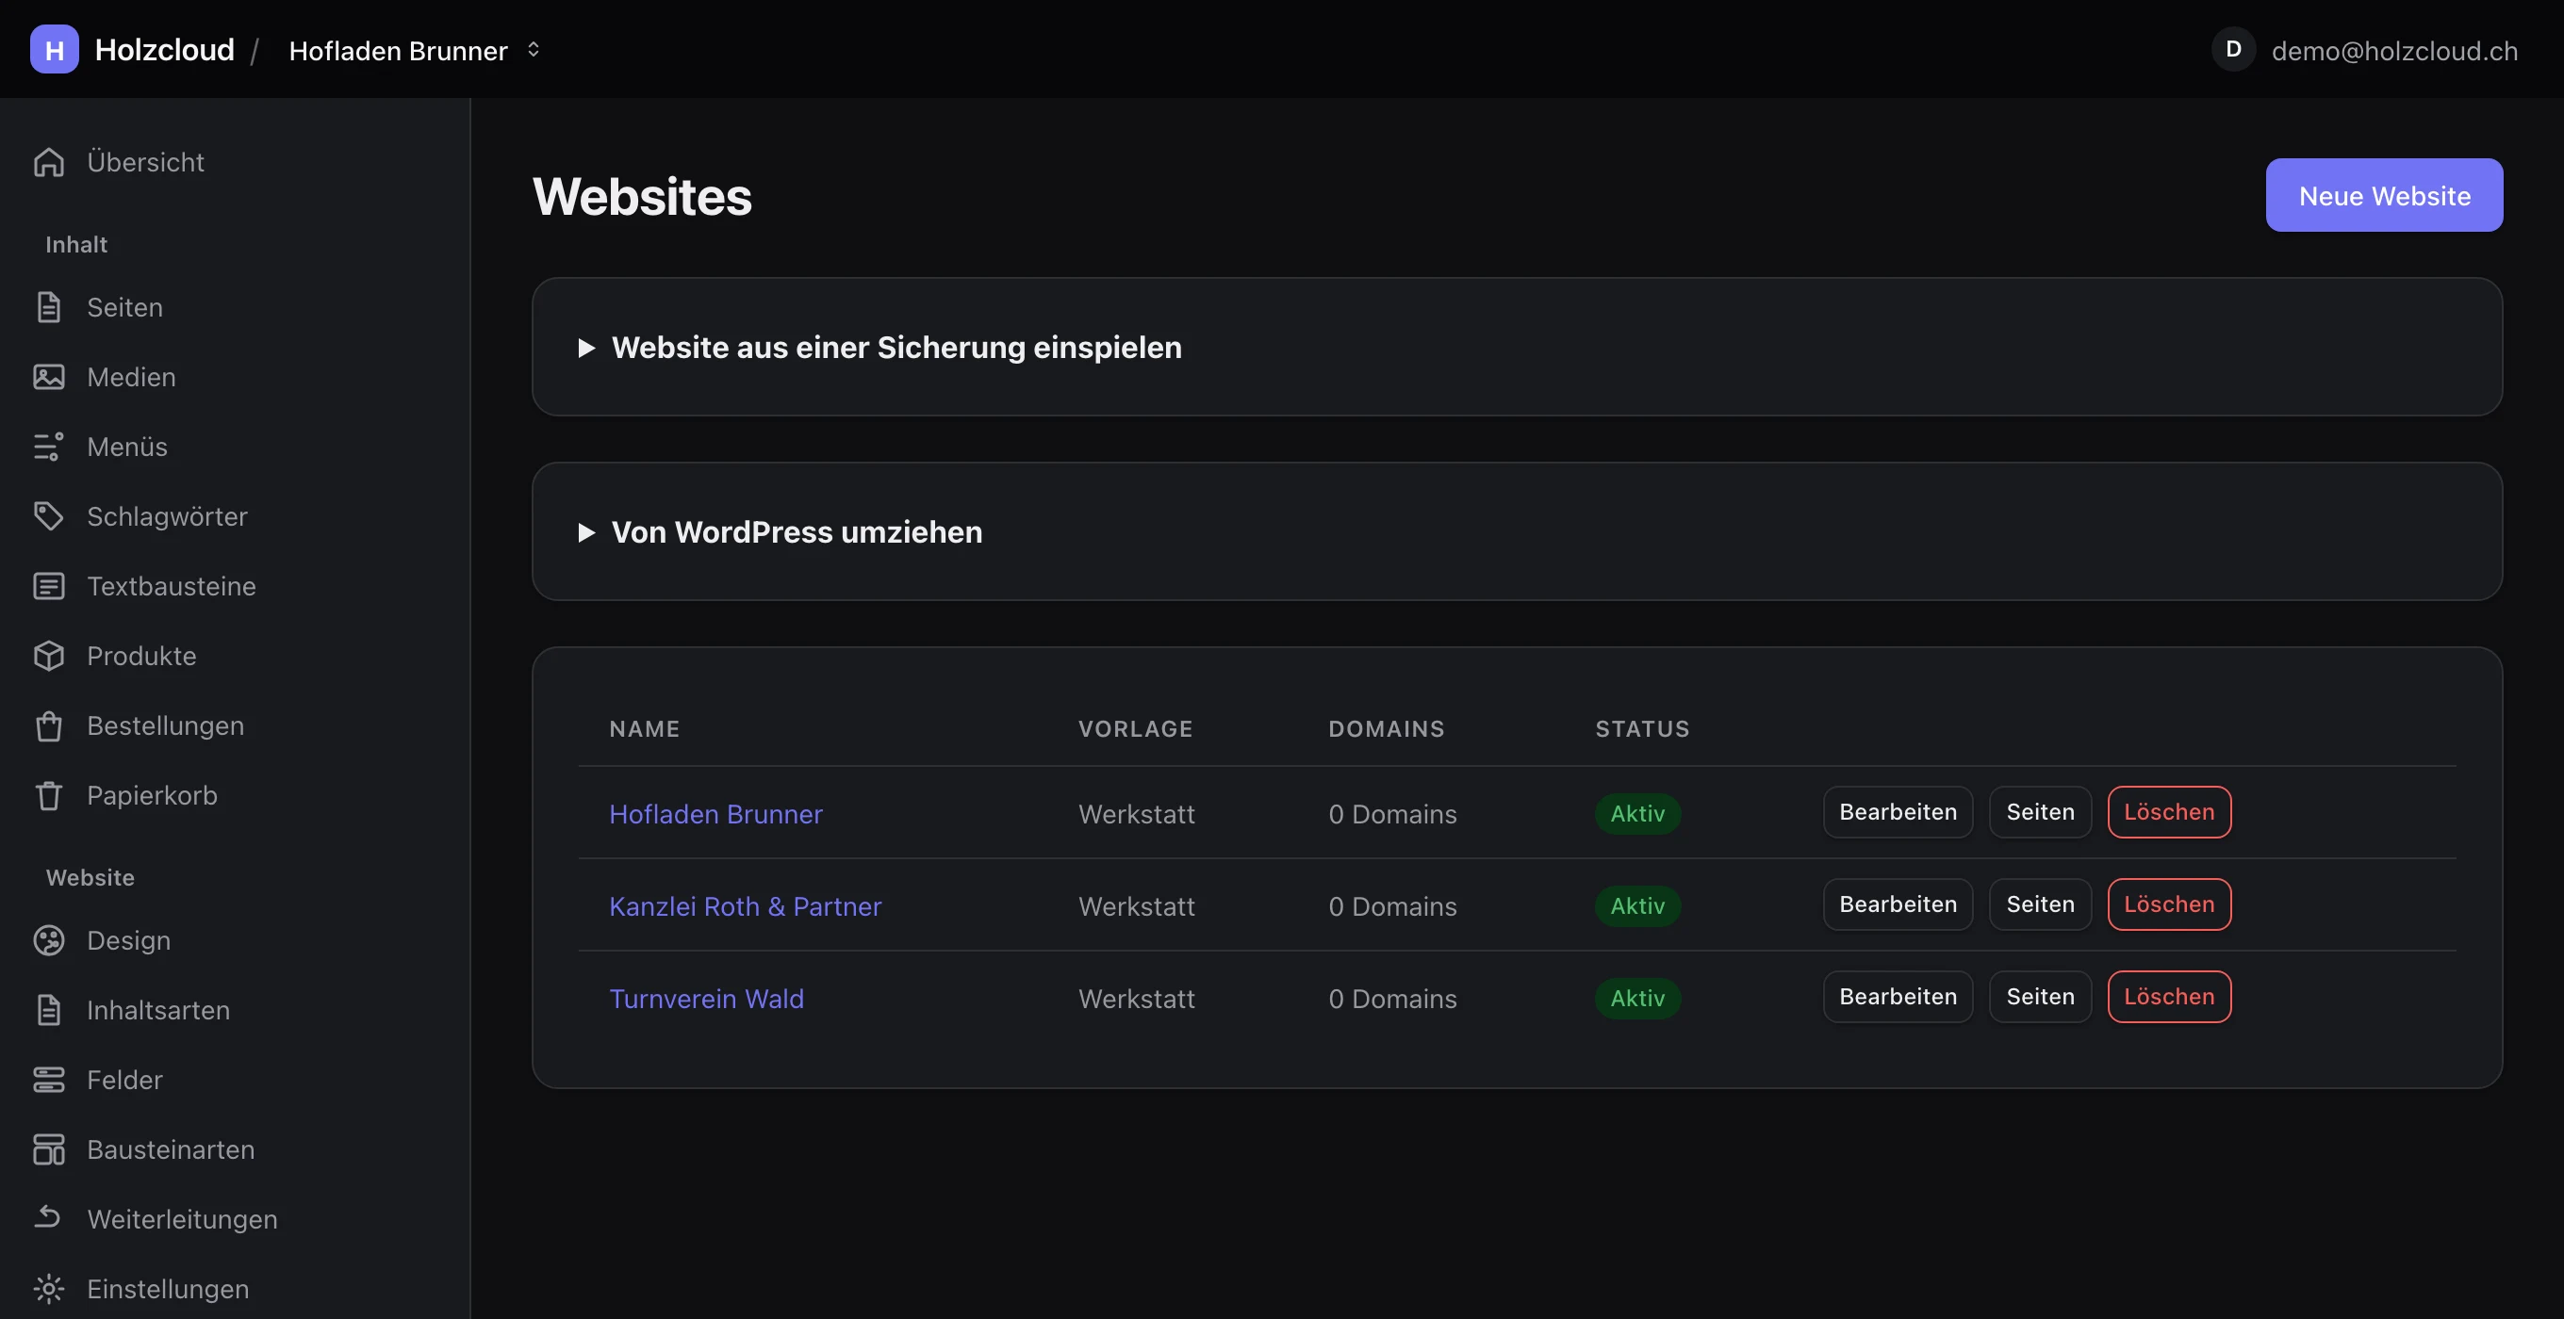2564x1319 pixels.
Task: Click Bearbeiten for Hofladen Brunner
Action: coord(1898,812)
